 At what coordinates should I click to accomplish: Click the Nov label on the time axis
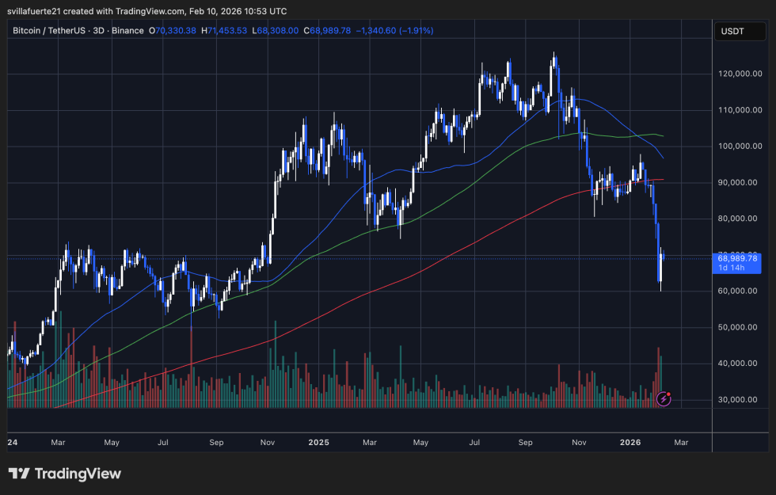pyautogui.click(x=579, y=443)
